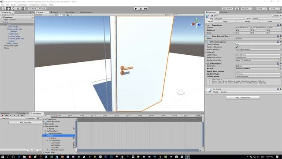Go to first keyframe in the Animation panel
This screenshot has width=282, height=159.
[7, 116]
